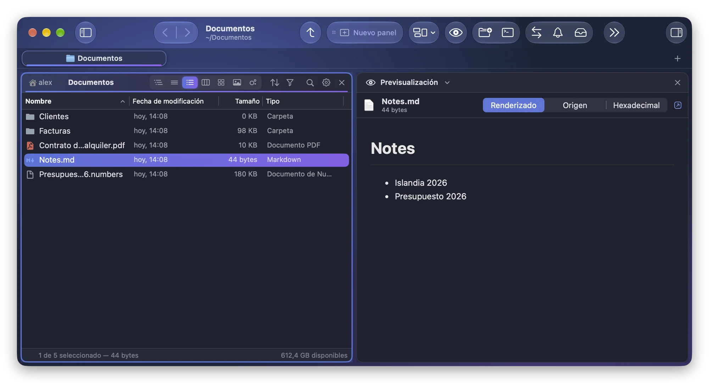The image size is (709, 383).
Task: Sort by the Tipo column header
Action: click(303, 101)
